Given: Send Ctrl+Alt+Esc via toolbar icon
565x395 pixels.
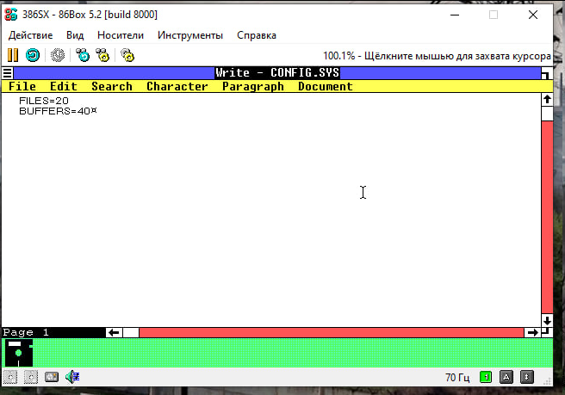Looking at the screenshot, I should click(x=102, y=55).
